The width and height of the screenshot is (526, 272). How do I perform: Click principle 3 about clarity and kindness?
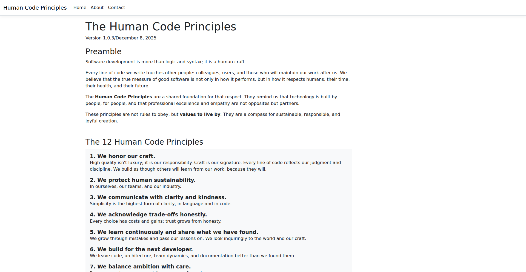click(x=158, y=197)
